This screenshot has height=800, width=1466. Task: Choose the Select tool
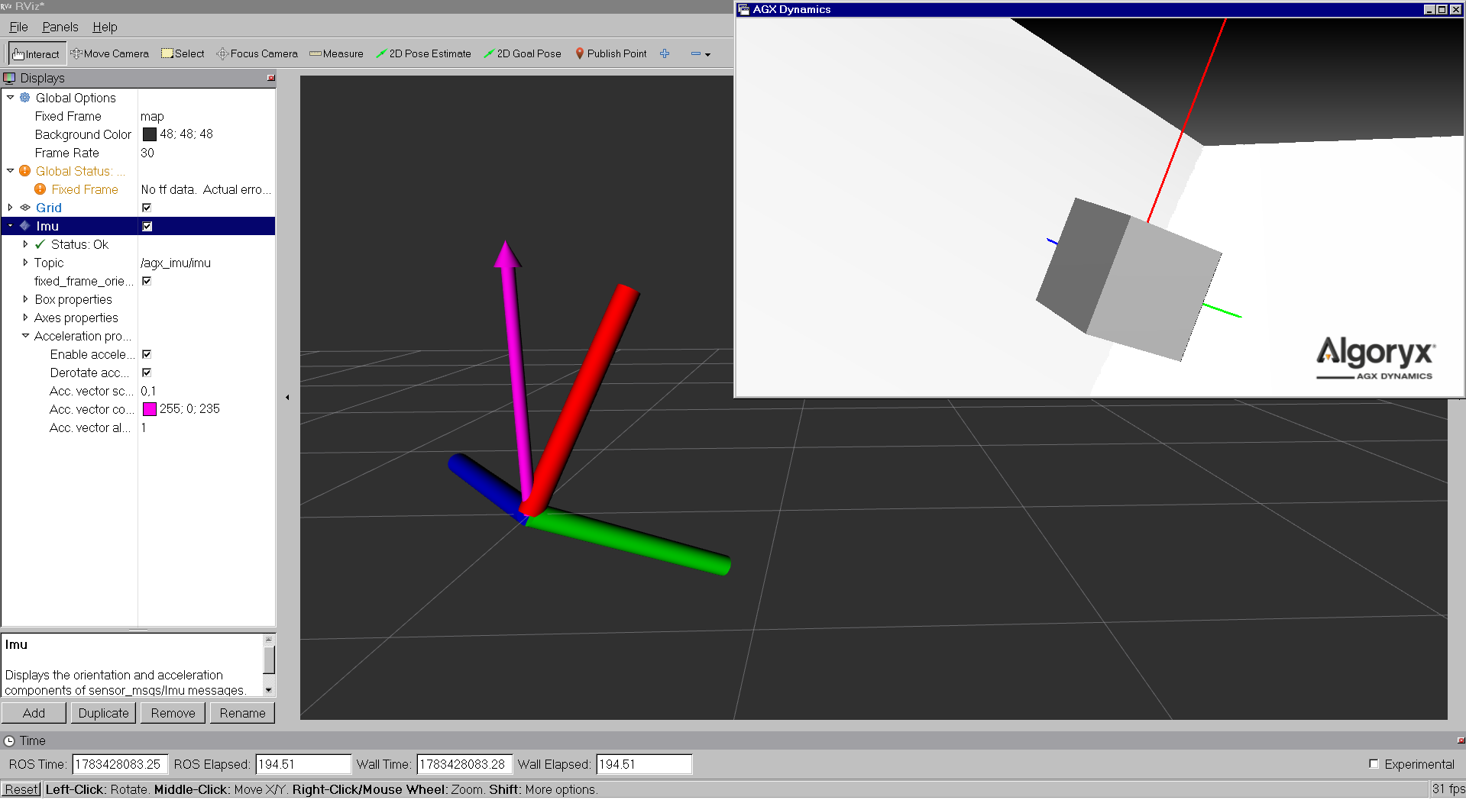(183, 54)
